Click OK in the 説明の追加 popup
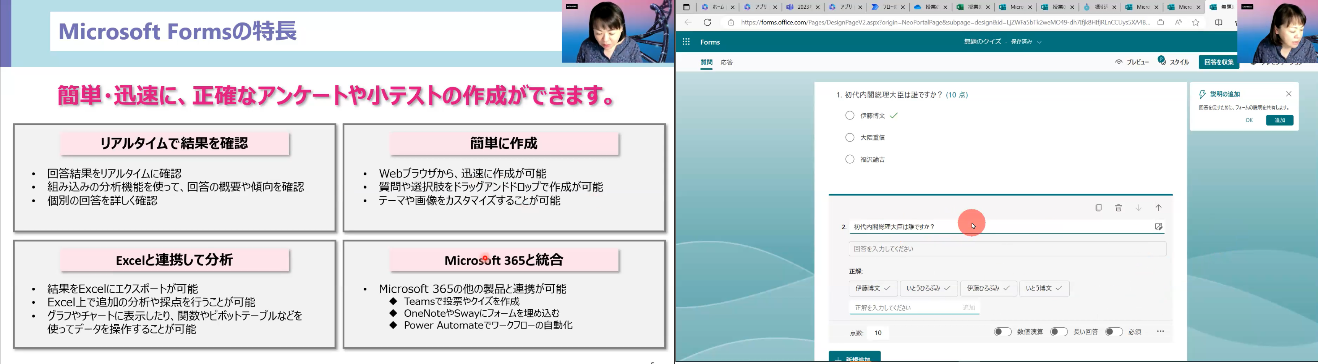Image resolution: width=1318 pixels, height=364 pixels. click(x=1249, y=120)
